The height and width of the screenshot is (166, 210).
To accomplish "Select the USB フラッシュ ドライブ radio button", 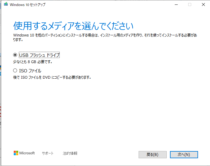I will coord(15,55).
